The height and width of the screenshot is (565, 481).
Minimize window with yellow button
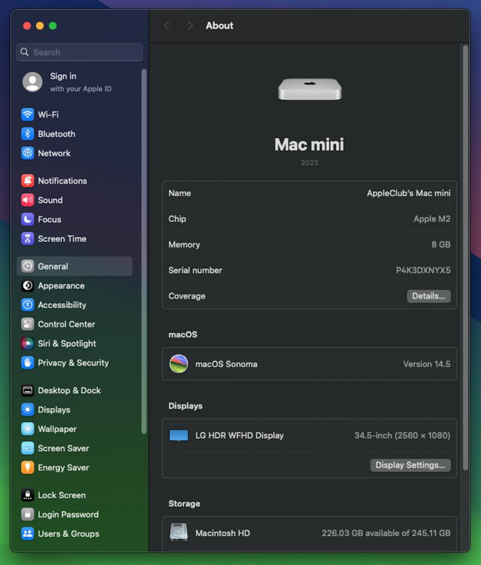point(40,26)
